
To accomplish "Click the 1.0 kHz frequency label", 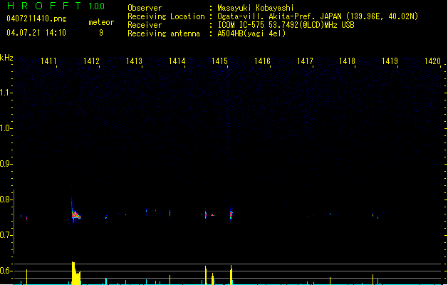I will (x=6, y=128).
